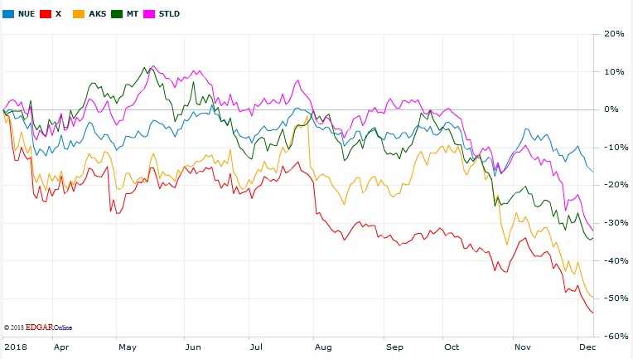Toggle the STLD ticker label in legend
The height and width of the screenshot is (359, 633).
[171, 14]
